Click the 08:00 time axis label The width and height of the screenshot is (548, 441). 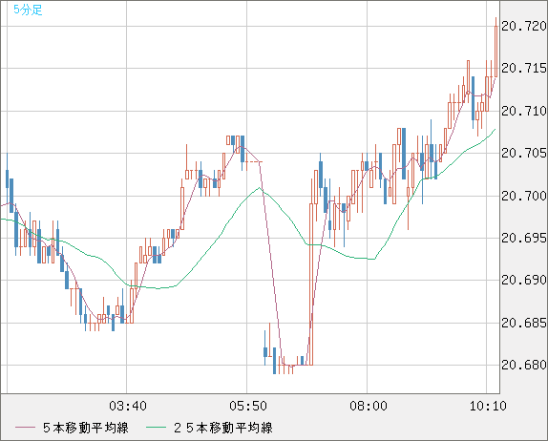pyautogui.click(x=369, y=406)
